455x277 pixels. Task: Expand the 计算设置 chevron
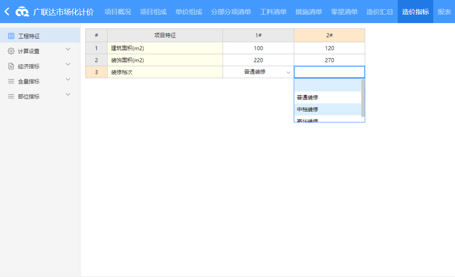click(x=68, y=49)
